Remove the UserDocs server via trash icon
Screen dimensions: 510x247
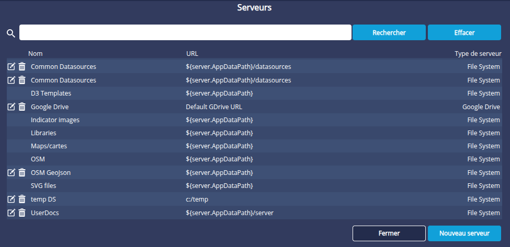[x=22, y=213]
